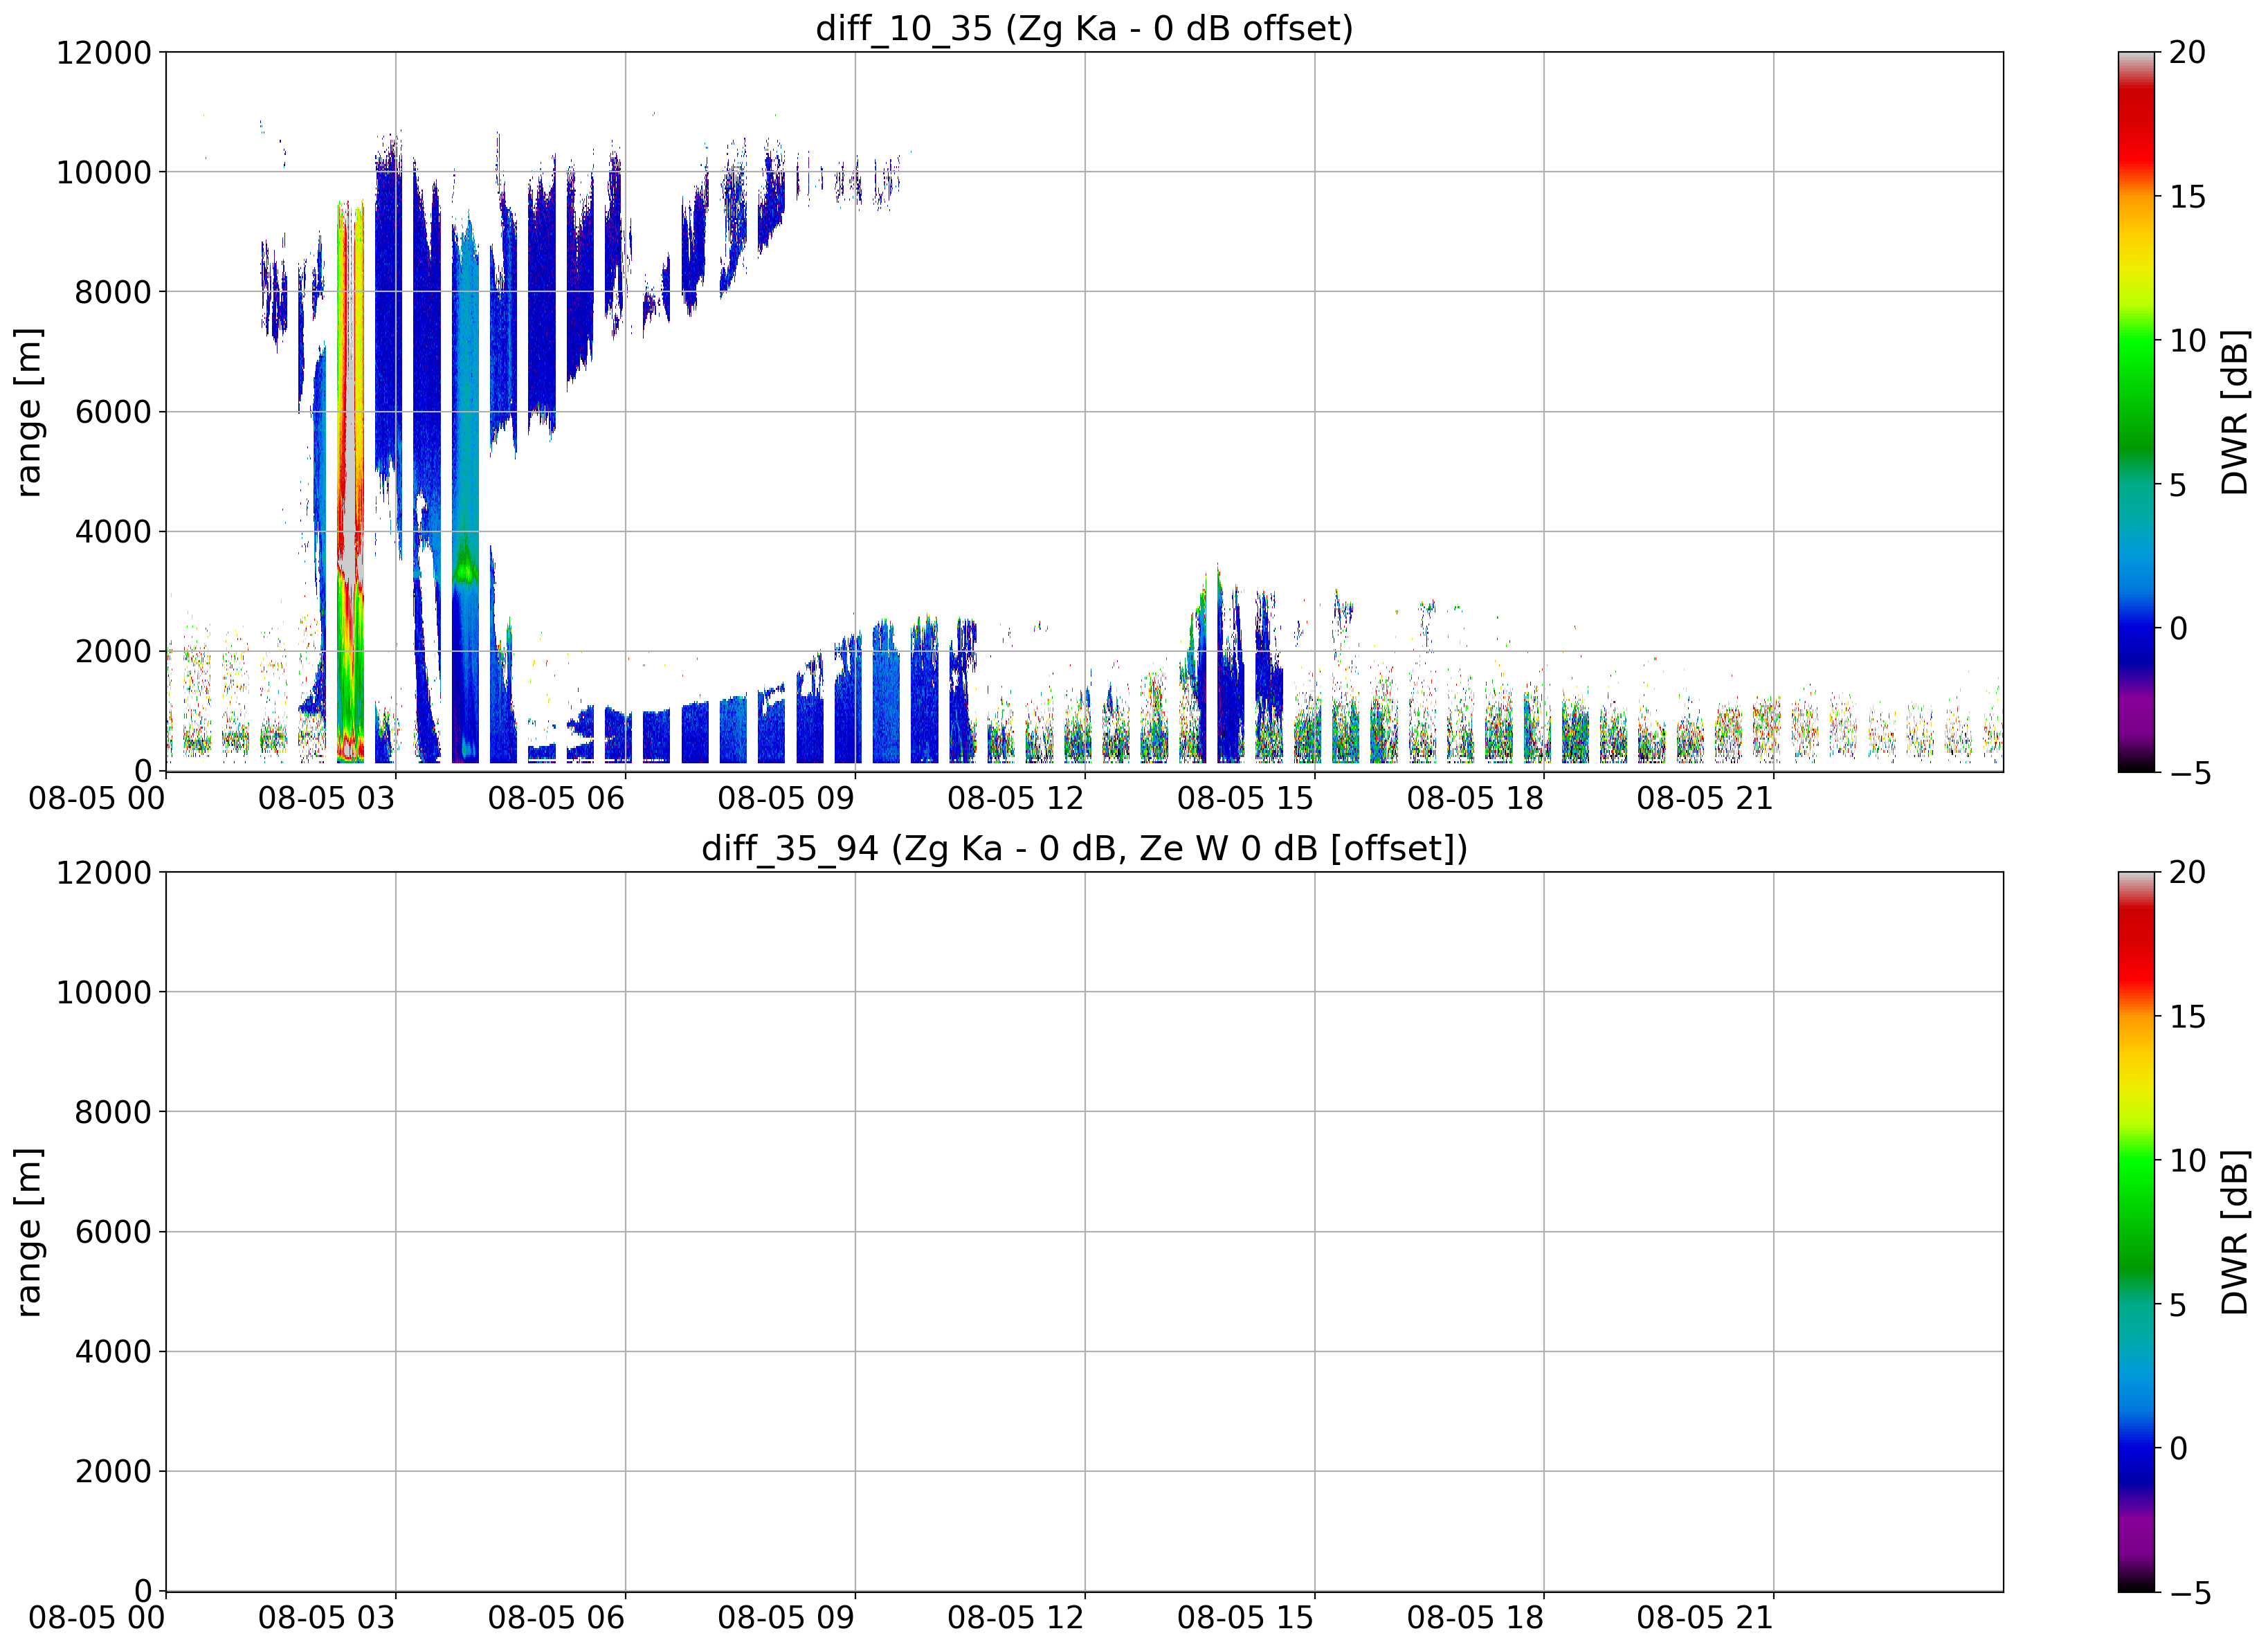
Task: Click 'DWR [dB]' colorbar label beside diff_35_94 plot
Action: click(x=2234, y=1231)
